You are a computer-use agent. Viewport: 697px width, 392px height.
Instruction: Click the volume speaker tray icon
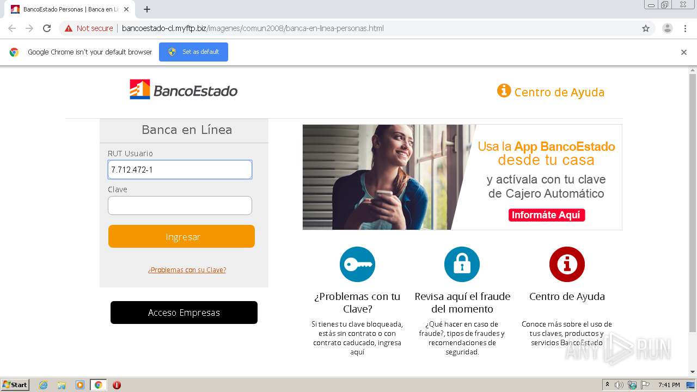pos(619,385)
